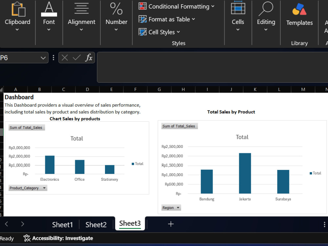328x246 pixels.
Task: Open the Alignment group
Action: point(81,17)
